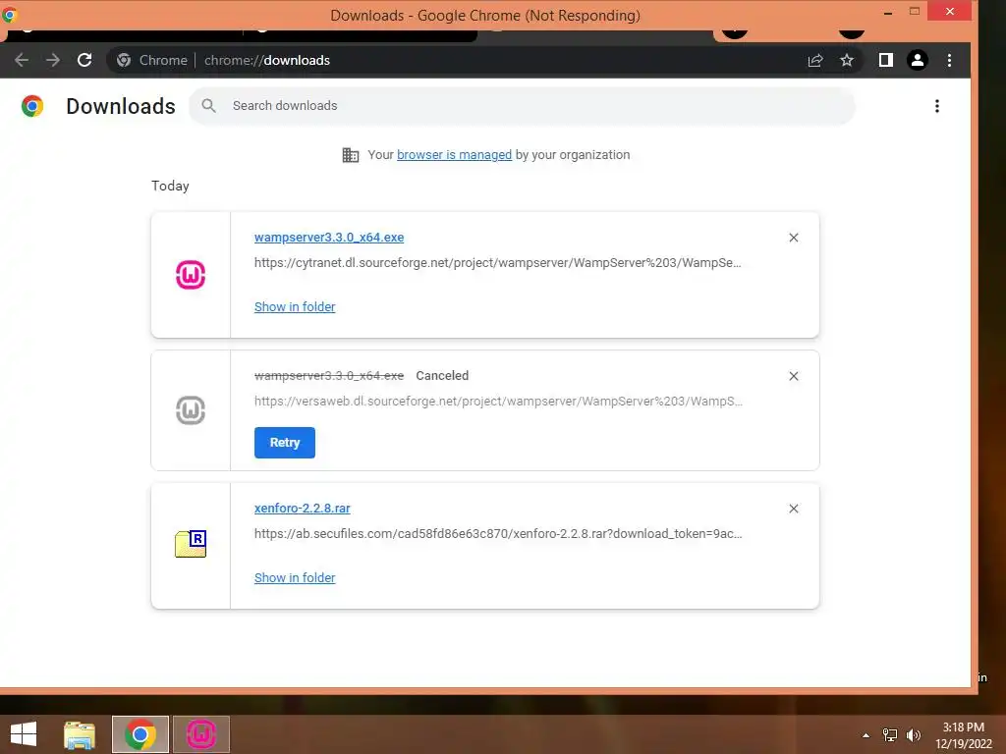This screenshot has width=1006, height=754.
Task: Click the greyed canceled WampServer file icon
Action: click(x=191, y=410)
